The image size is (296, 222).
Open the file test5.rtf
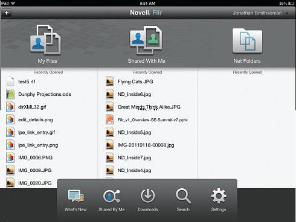[27, 81]
